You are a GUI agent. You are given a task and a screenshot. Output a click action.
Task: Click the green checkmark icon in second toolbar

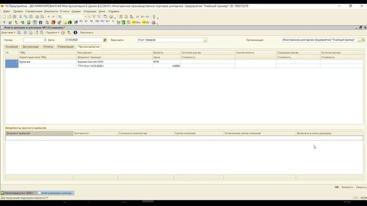pos(123,22)
